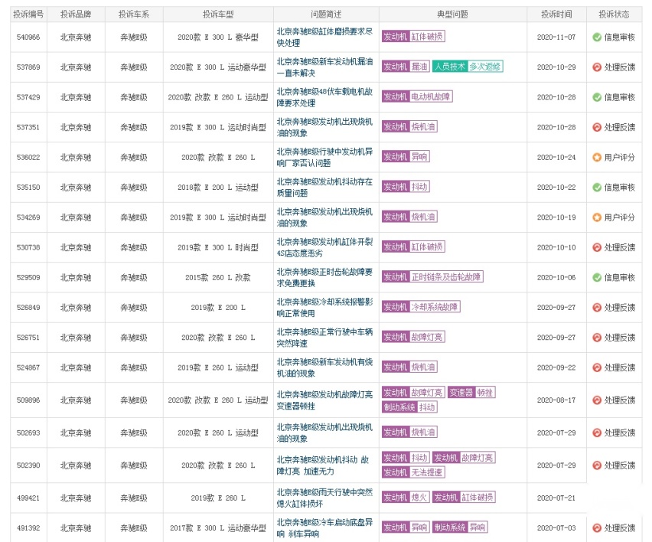This screenshot has width=652, height=542.
Task: Open complaint link about 冷却系统报警影响正常使用
Action: [x=324, y=308]
